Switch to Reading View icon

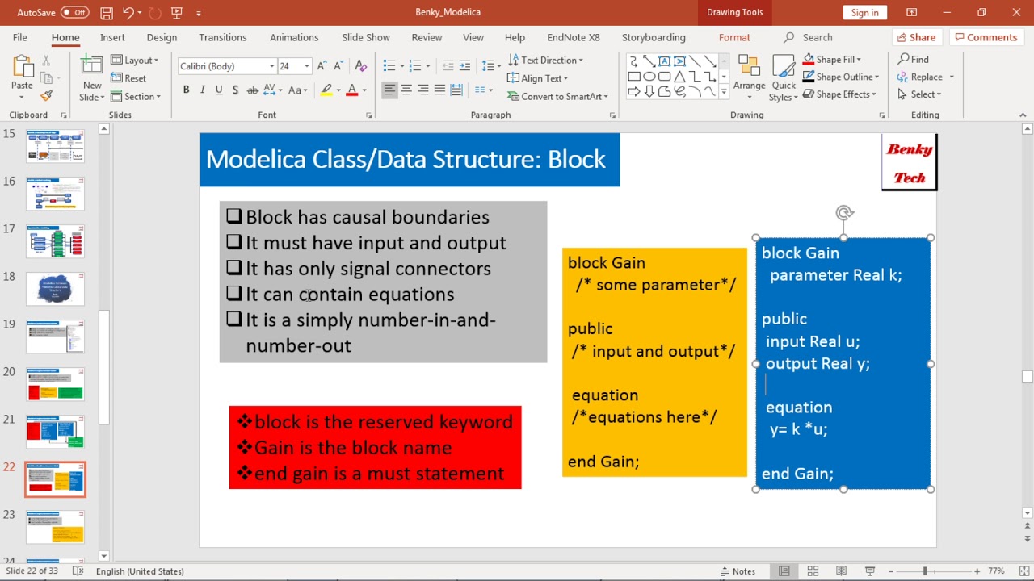click(x=841, y=571)
